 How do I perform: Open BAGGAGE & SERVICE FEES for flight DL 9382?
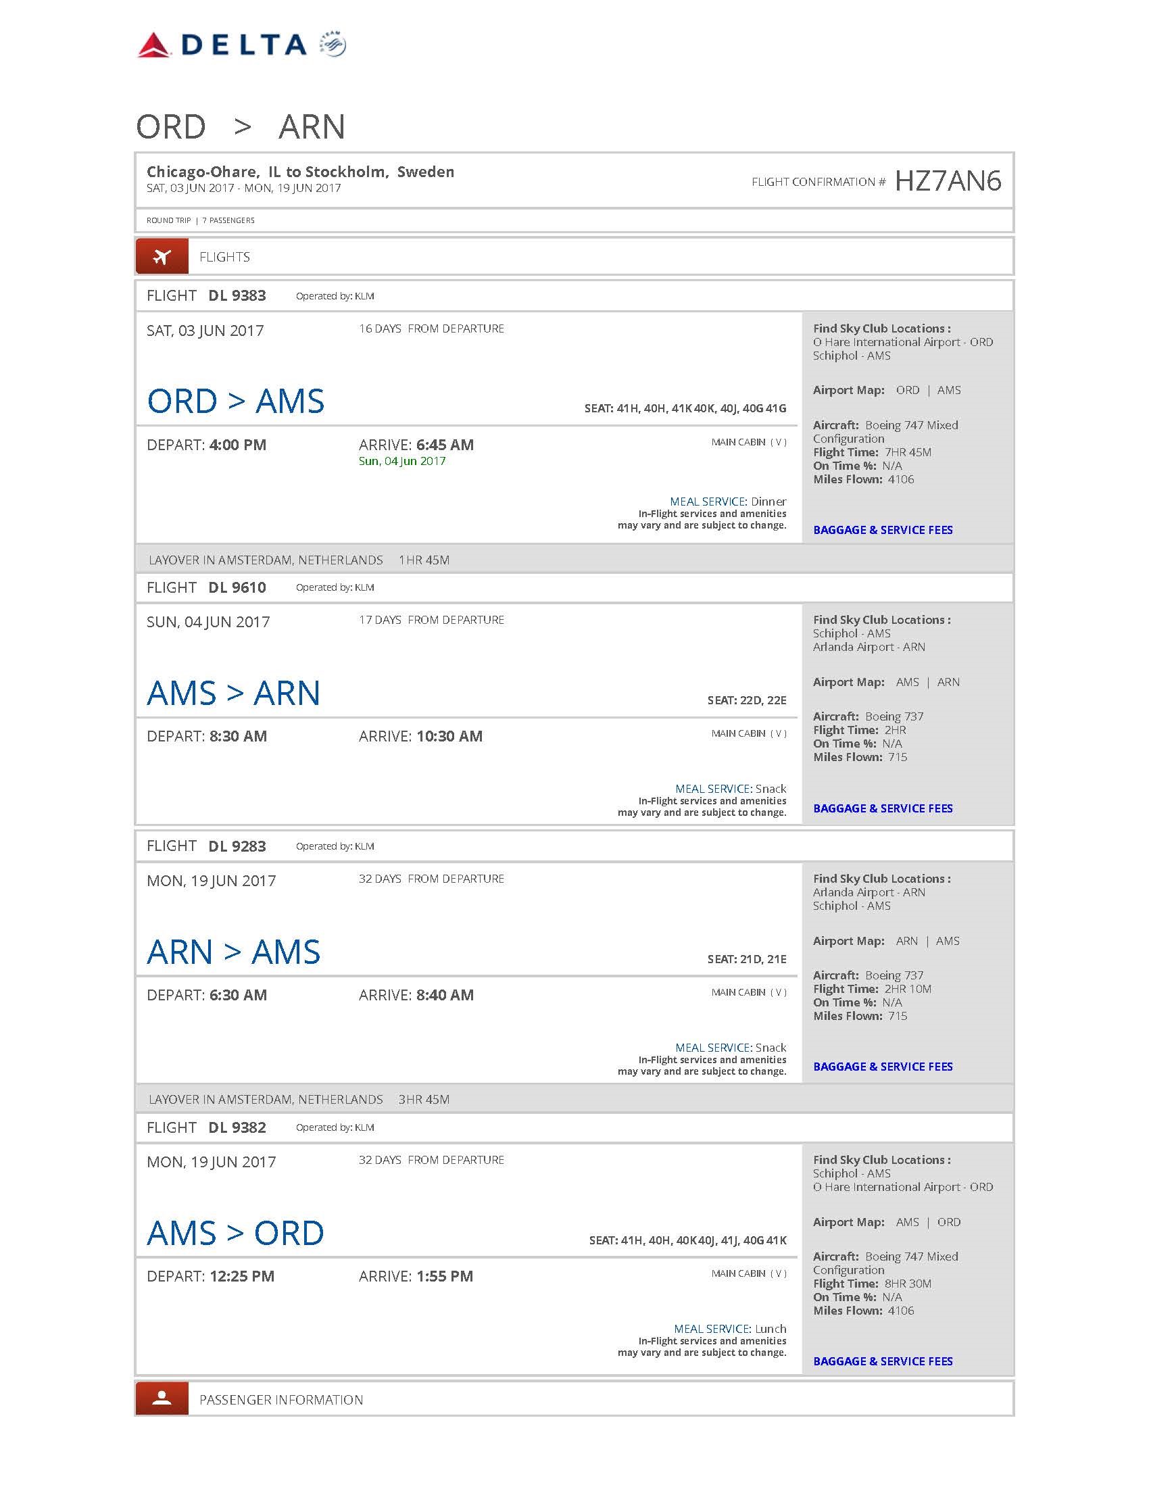tap(883, 1362)
